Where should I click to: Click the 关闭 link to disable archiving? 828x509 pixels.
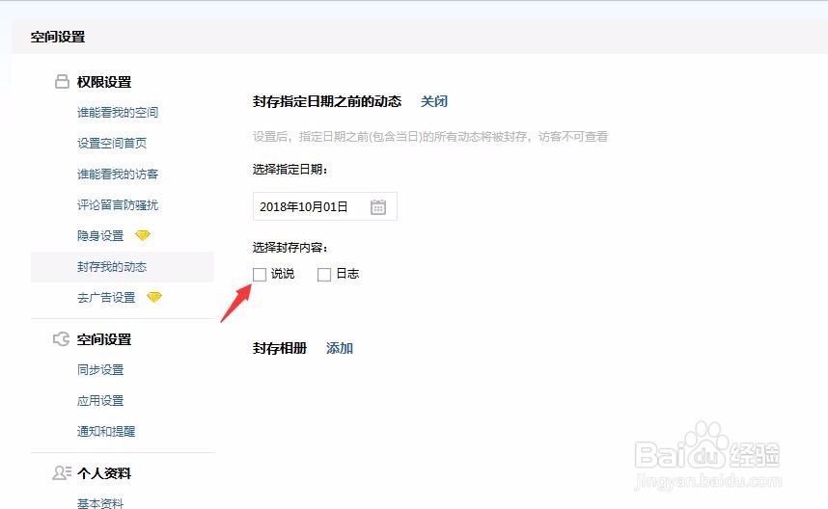click(434, 101)
